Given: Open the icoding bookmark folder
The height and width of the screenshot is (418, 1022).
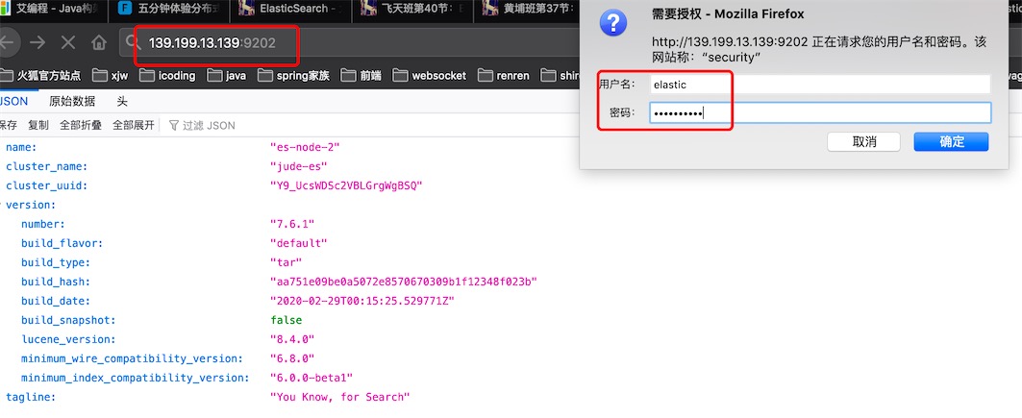Looking at the screenshot, I should (168, 76).
